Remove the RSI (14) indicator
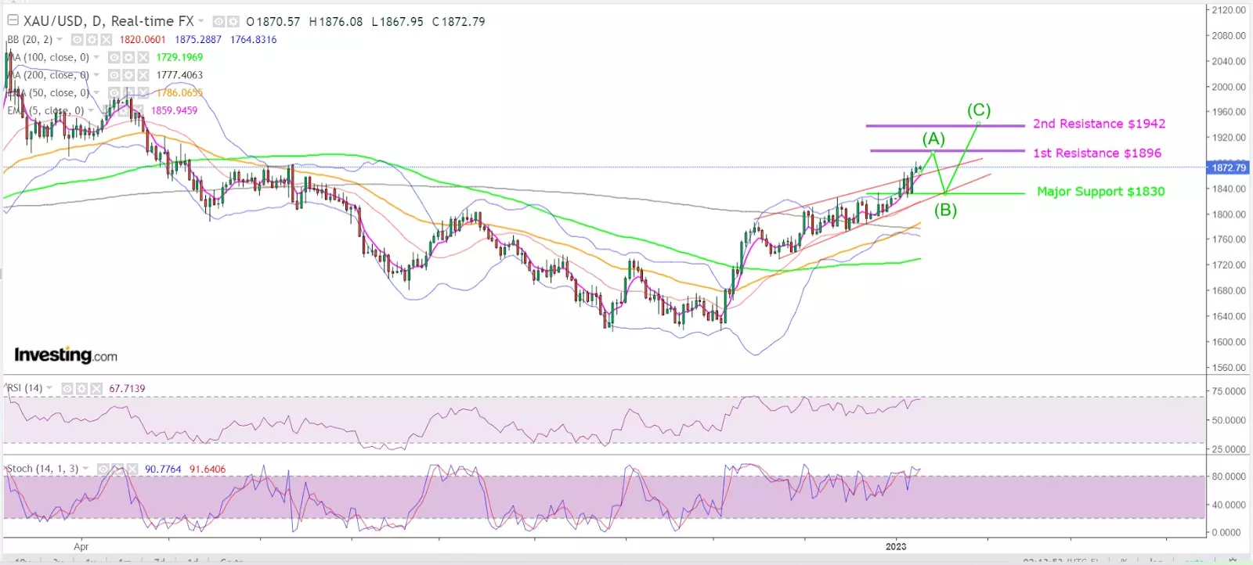 (x=96, y=388)
